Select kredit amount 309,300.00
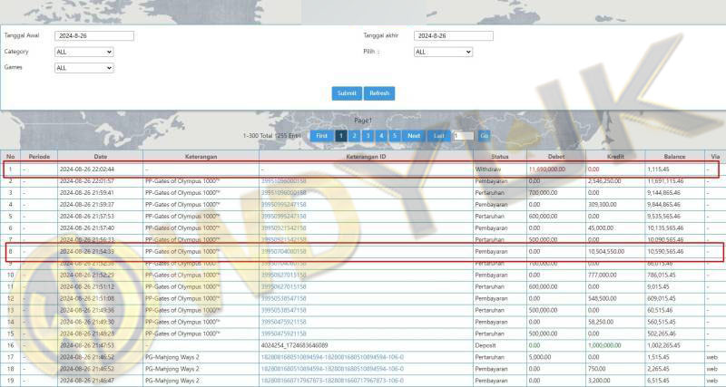The width and height of the screenshot is (726, 387). (602, 204)
